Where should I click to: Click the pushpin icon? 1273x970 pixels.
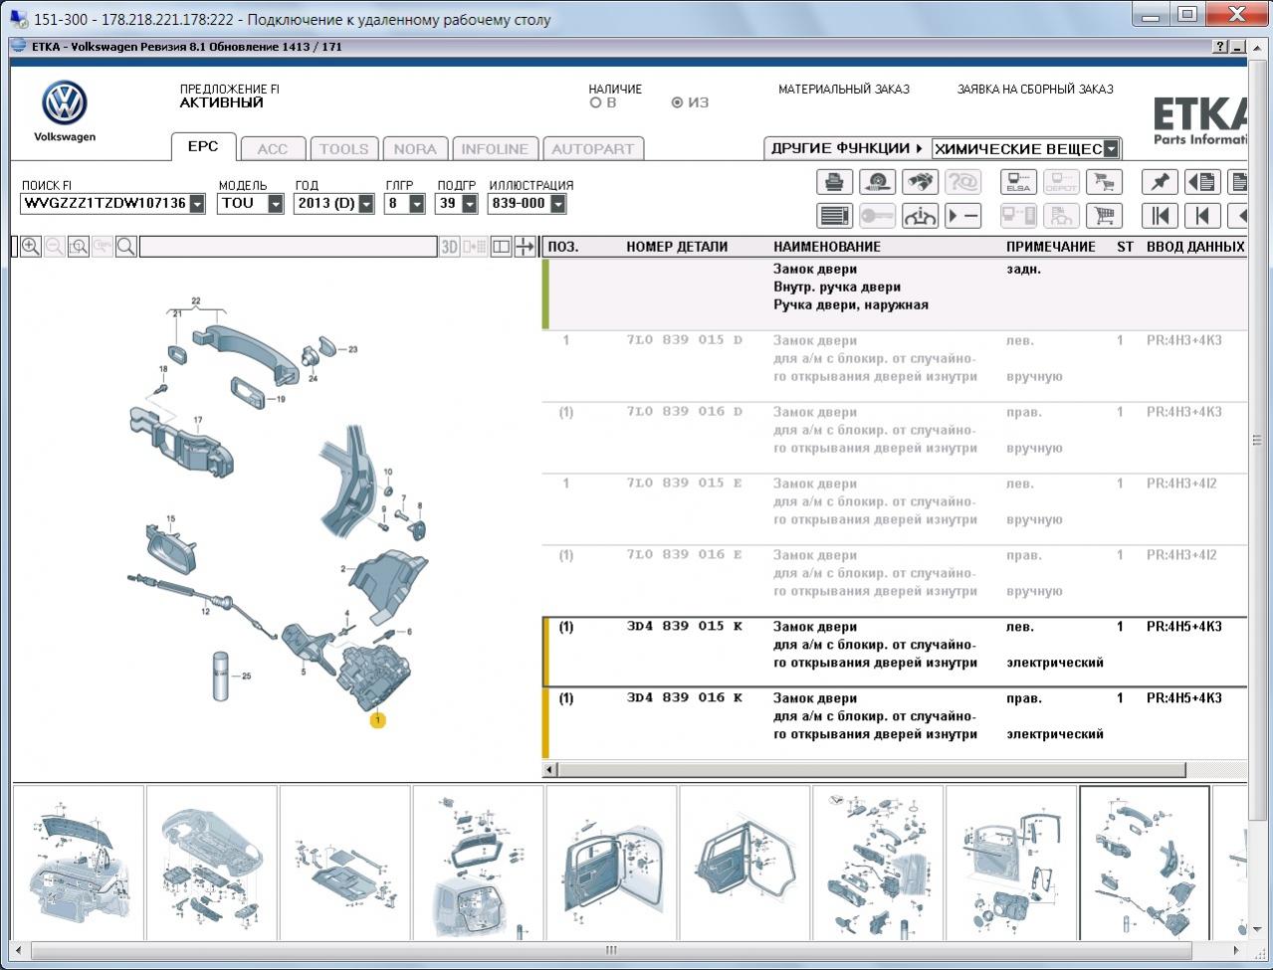[x=1160, y=182]
